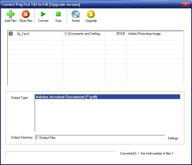Click the C:\Documents and Setting... path cell
The width and height of the screenshot is (192, 165).
pos(83,34)
